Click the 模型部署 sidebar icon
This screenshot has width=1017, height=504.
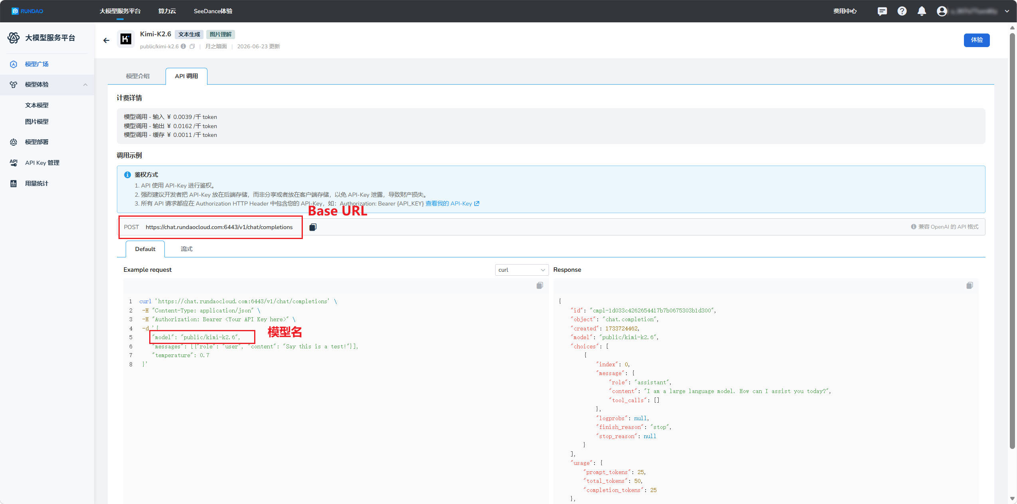[14, 142]
